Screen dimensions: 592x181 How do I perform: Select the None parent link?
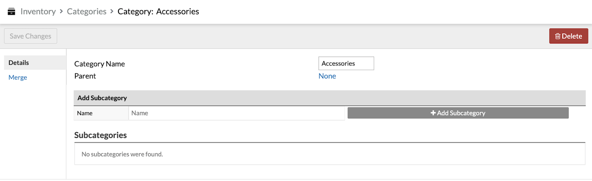pos(327,76)
